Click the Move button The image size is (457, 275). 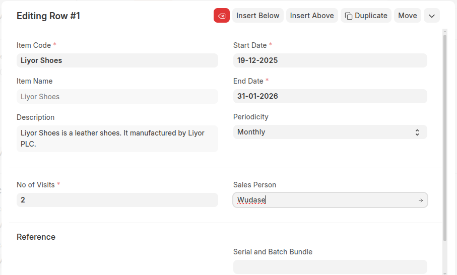[x=407, y=16]
